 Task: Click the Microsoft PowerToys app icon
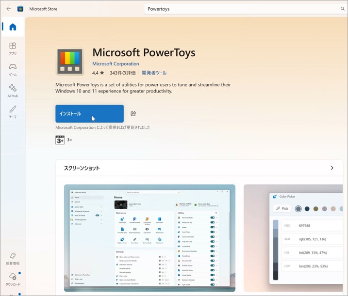point(70,62)
